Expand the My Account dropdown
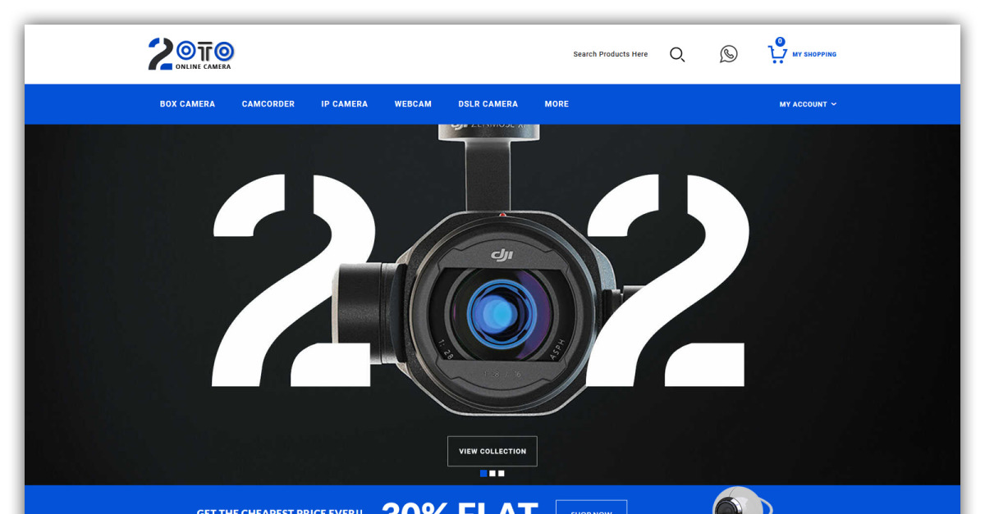 point(808,104)
